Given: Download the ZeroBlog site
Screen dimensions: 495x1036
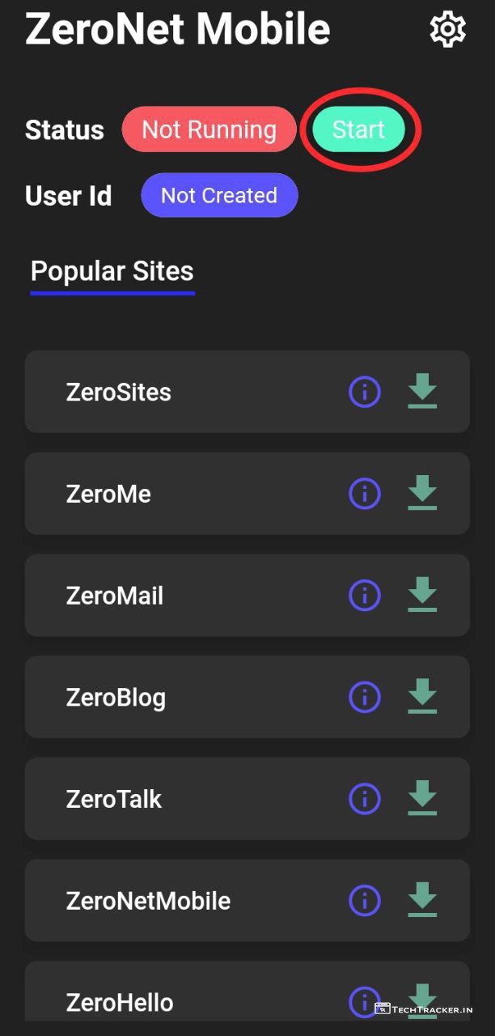Looking at the screenshot, I should [x=422, y=697].
